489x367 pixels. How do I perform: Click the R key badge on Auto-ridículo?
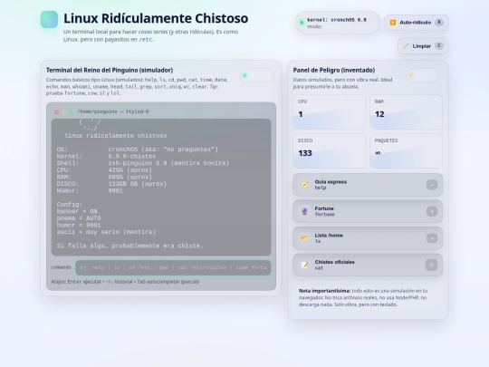pos(439,23)
